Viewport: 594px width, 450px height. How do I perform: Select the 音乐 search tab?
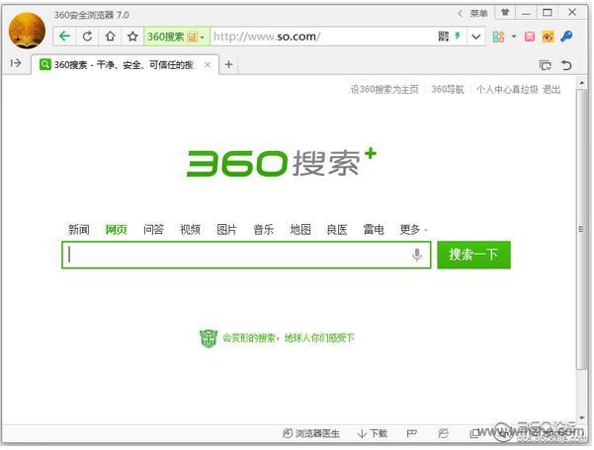tap(263, 230)
